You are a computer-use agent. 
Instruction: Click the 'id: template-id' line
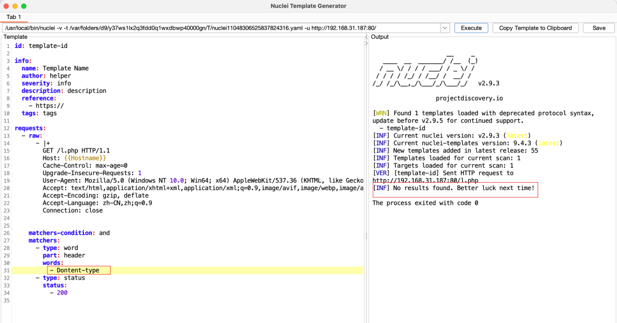point(41,46)
